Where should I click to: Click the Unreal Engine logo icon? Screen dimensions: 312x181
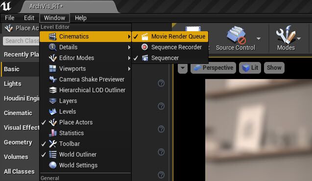click(x=5, y=6)
